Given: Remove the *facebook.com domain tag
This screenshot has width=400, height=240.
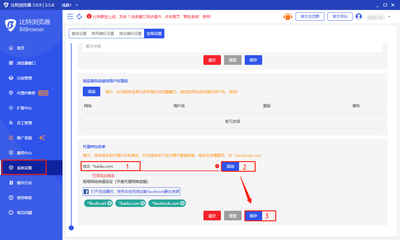Looking at the screenshot, I should 182,203.
